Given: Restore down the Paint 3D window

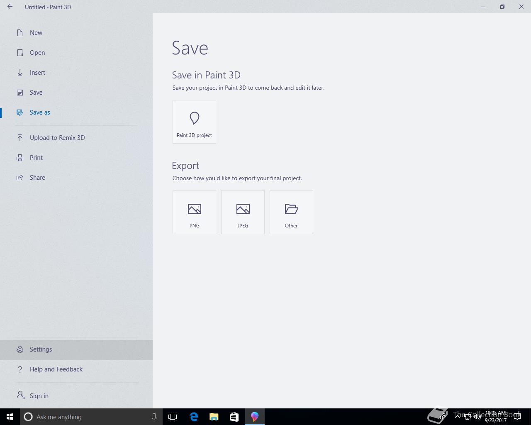Looking at the screenshot, I should pos(502,7).
